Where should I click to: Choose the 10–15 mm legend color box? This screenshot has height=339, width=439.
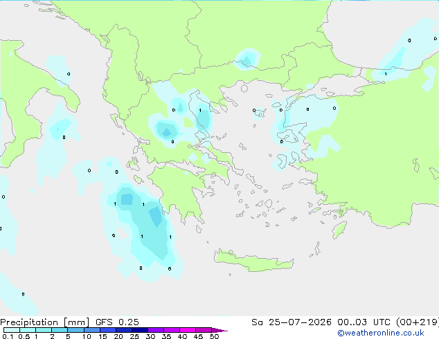point(91,330)
